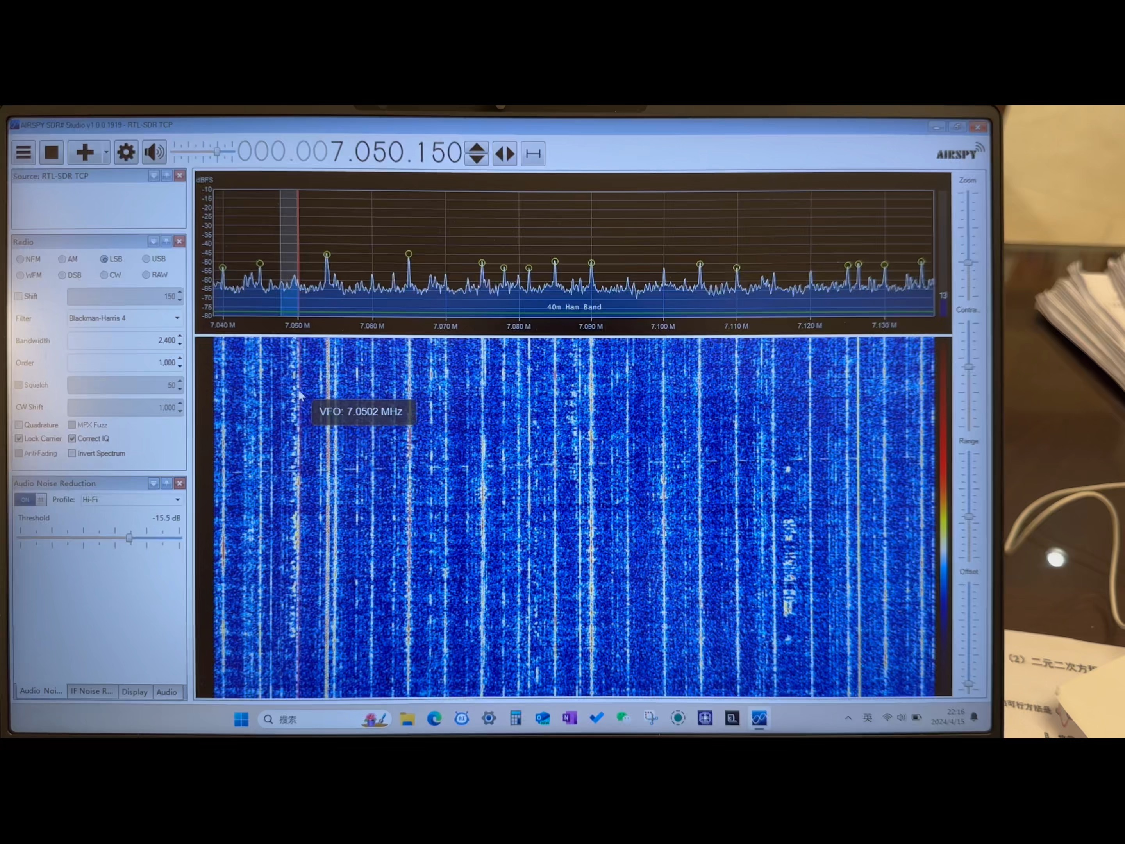Select USB mode
Screen dimensions: 1125x844
tap(146, 259)
